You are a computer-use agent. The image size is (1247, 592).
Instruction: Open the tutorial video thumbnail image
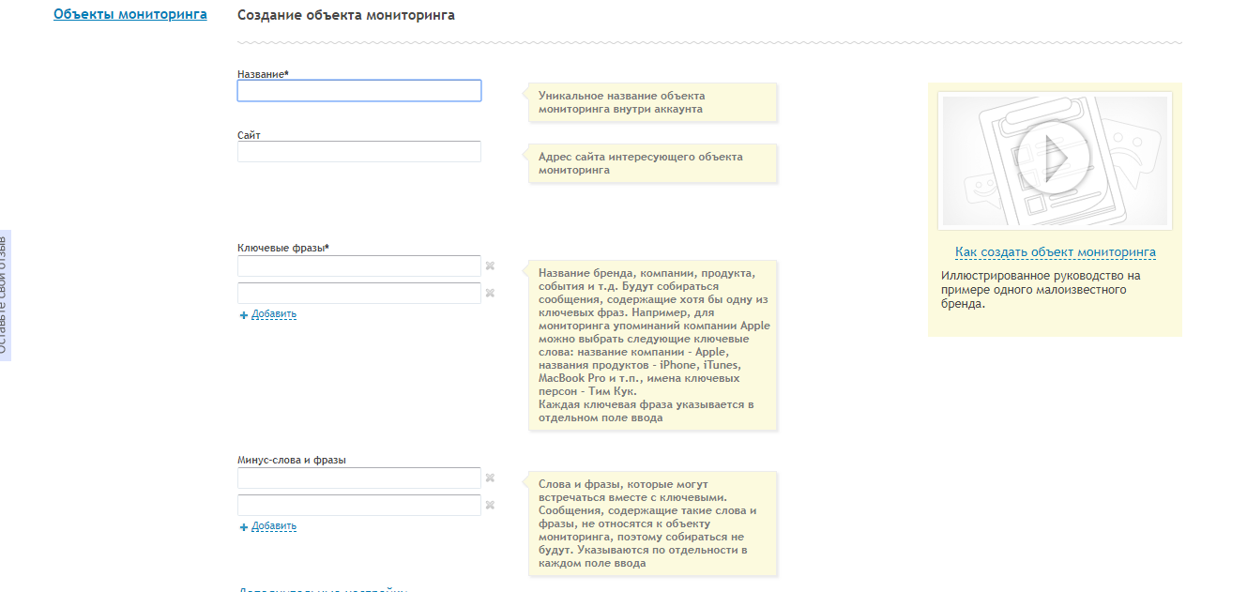pos(1055,160)
